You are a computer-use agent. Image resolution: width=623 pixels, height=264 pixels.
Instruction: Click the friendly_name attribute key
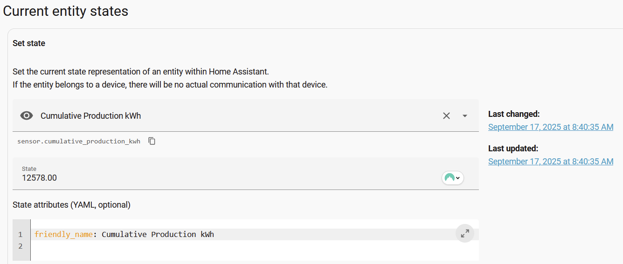[x=63, y=234]
